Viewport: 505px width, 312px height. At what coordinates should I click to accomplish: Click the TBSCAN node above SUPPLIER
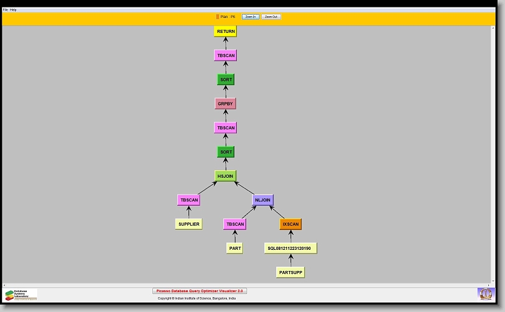tap(188, 200)
